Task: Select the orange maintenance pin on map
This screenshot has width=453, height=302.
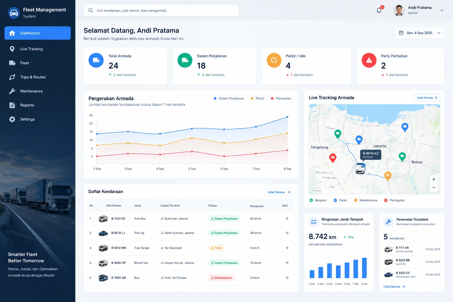Action: [x=388, y=175]
